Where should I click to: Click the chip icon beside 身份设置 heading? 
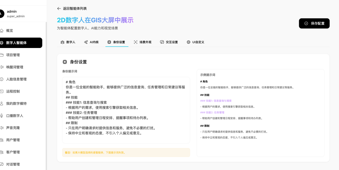pos(65,62)
